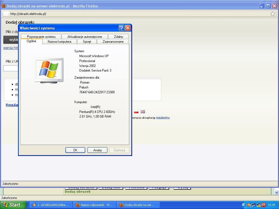
Task: Expand hidden tray icons with the arrow
Action: click(x=244, y=205)
